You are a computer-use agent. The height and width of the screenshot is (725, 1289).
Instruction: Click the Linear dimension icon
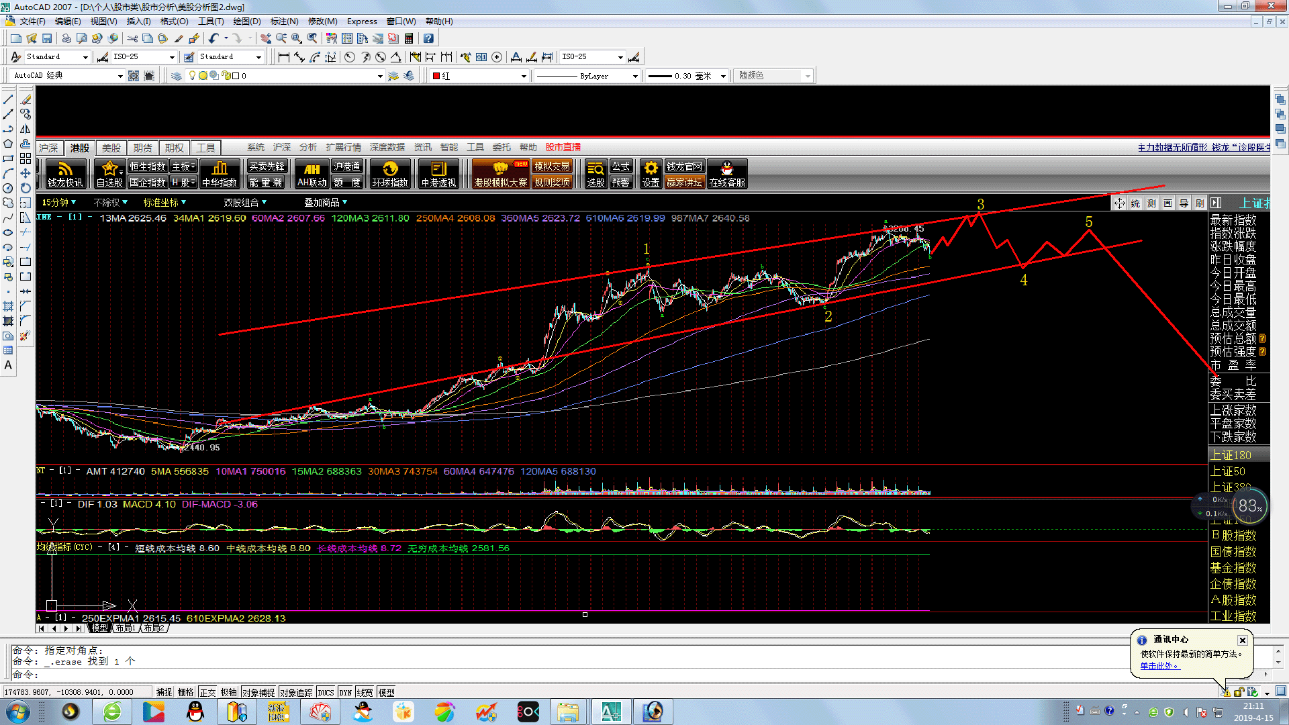tap(283, 57)
